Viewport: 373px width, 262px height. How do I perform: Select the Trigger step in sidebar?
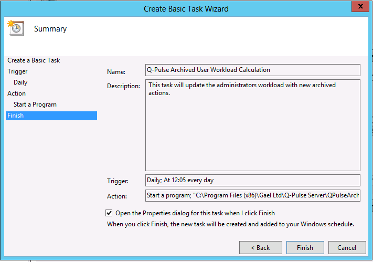(17, 71)
